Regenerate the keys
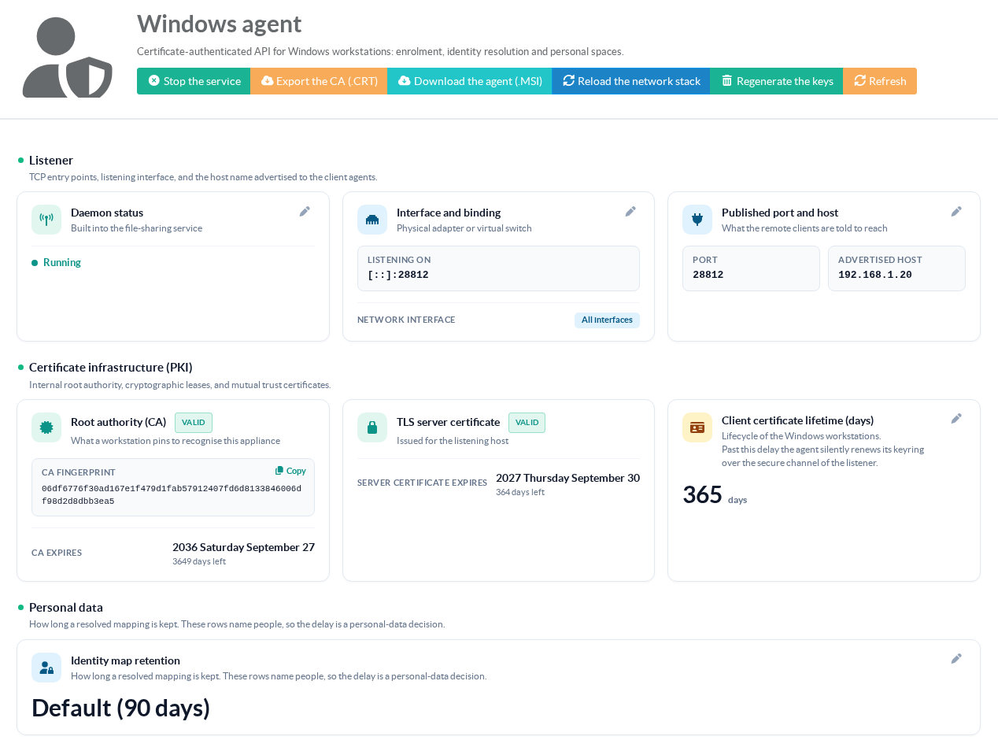 point(776,81)
